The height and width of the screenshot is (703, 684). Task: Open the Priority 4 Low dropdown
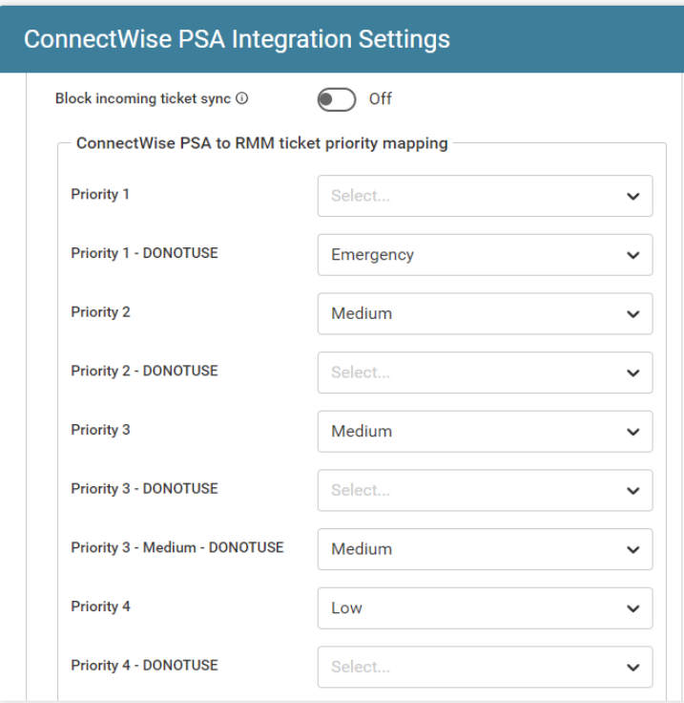(x=485, y=608)
